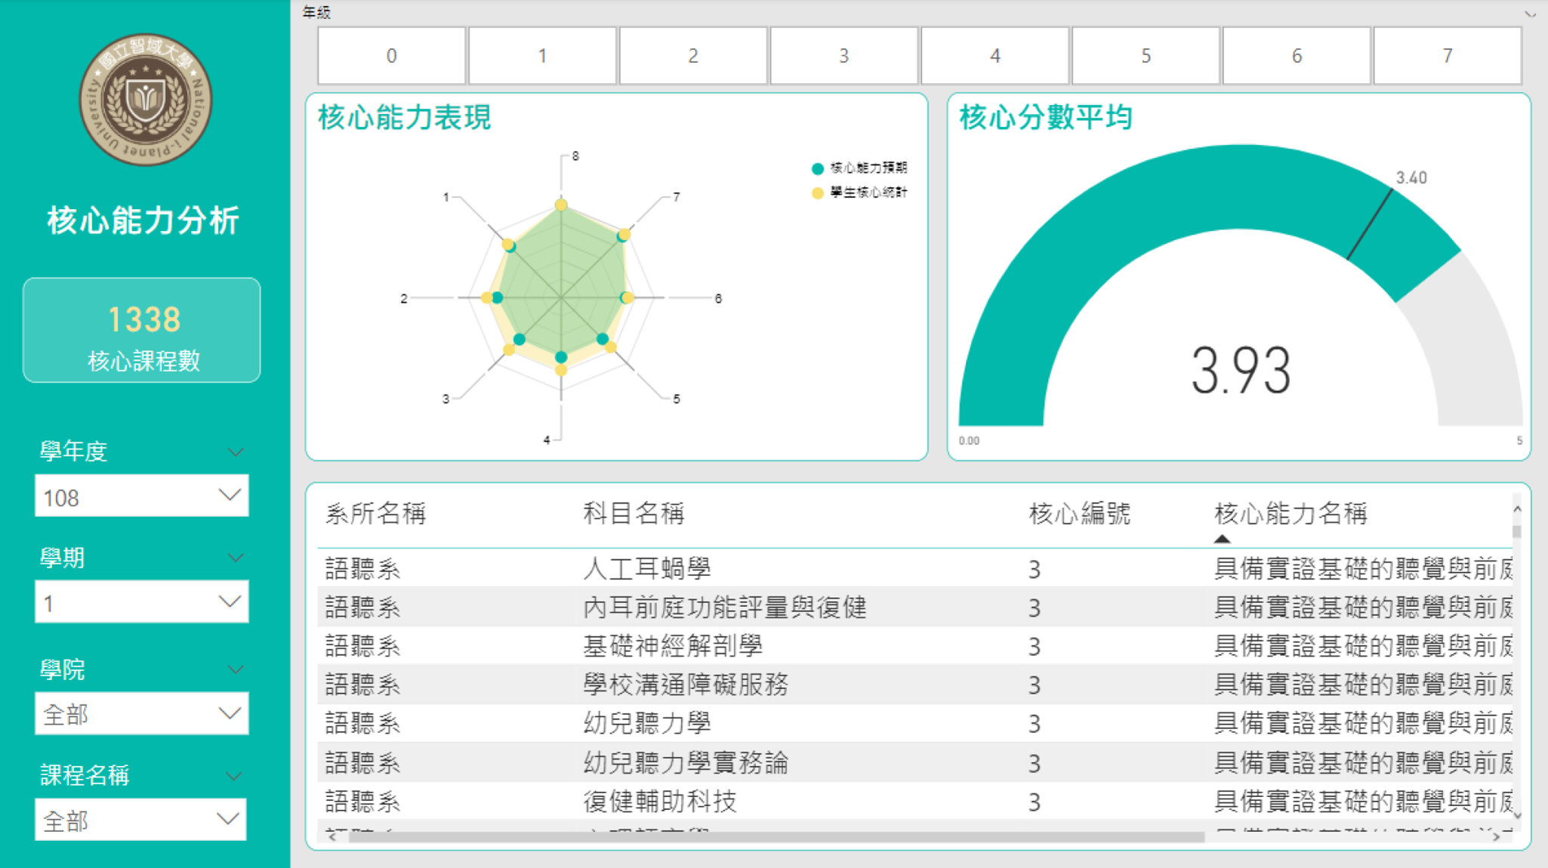Open the 學年度 dropdown showing 108
The width and height of the screenshot is (1548, 868).
point(142,496)
